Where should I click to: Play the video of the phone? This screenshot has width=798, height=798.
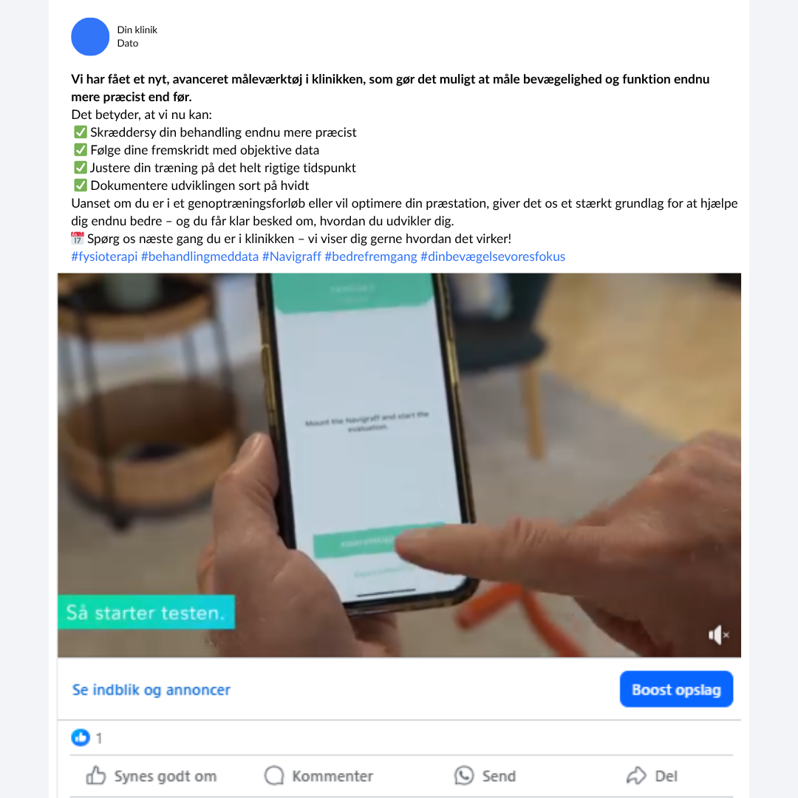pyautogui.click(x=399, y=465)
